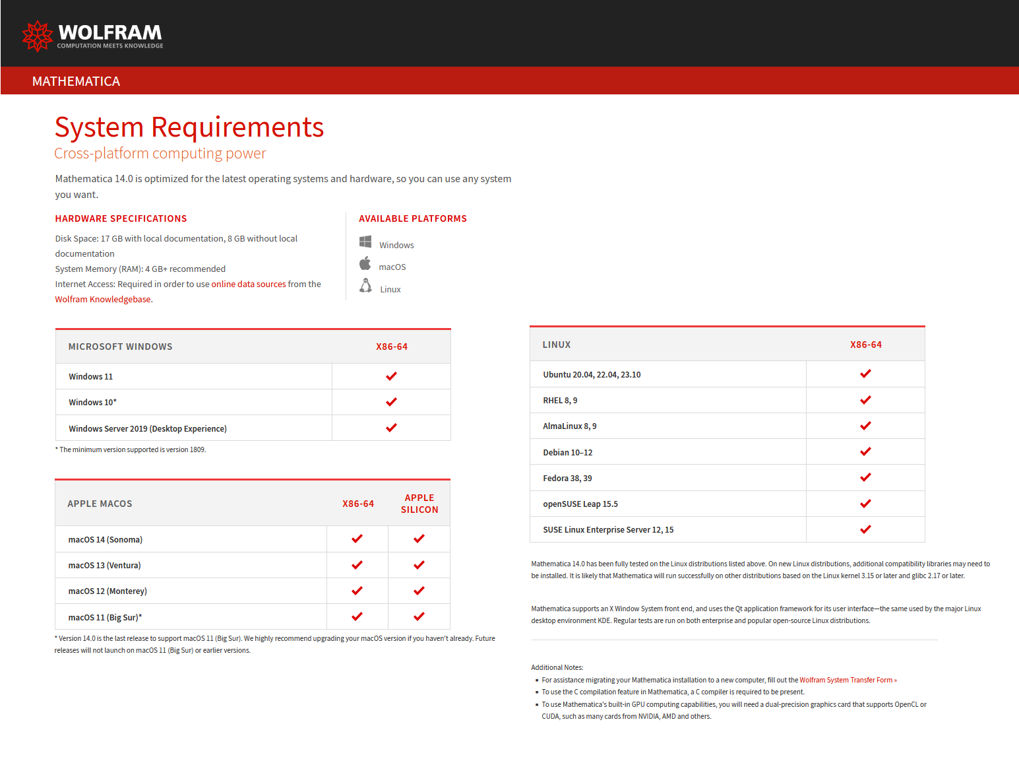Screen dimensions: 1019x763
Task: Click the RHEL 8, 9 row label
Action: (561, 400)
